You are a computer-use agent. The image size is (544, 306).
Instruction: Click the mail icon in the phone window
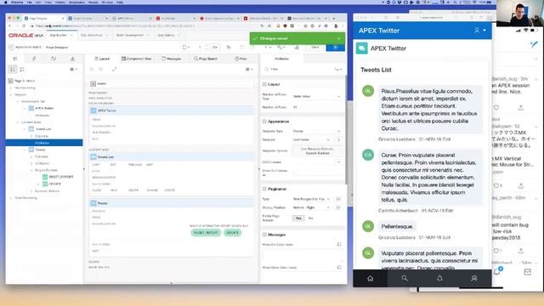(527, 272)
